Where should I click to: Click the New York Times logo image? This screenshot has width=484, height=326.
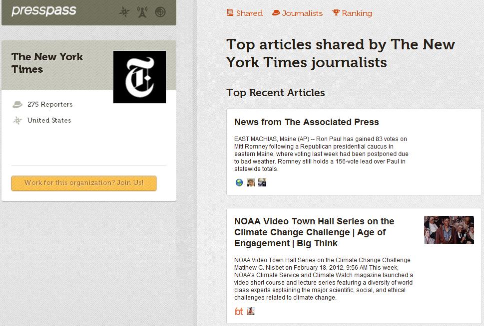(x=139, y=77)
